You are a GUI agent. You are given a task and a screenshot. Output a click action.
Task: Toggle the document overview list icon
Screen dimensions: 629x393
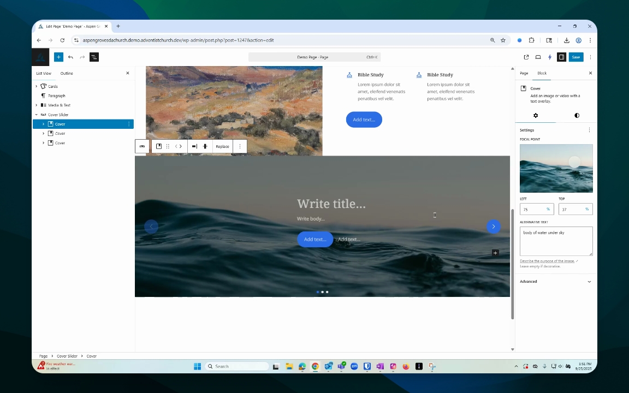pos(94,57)
